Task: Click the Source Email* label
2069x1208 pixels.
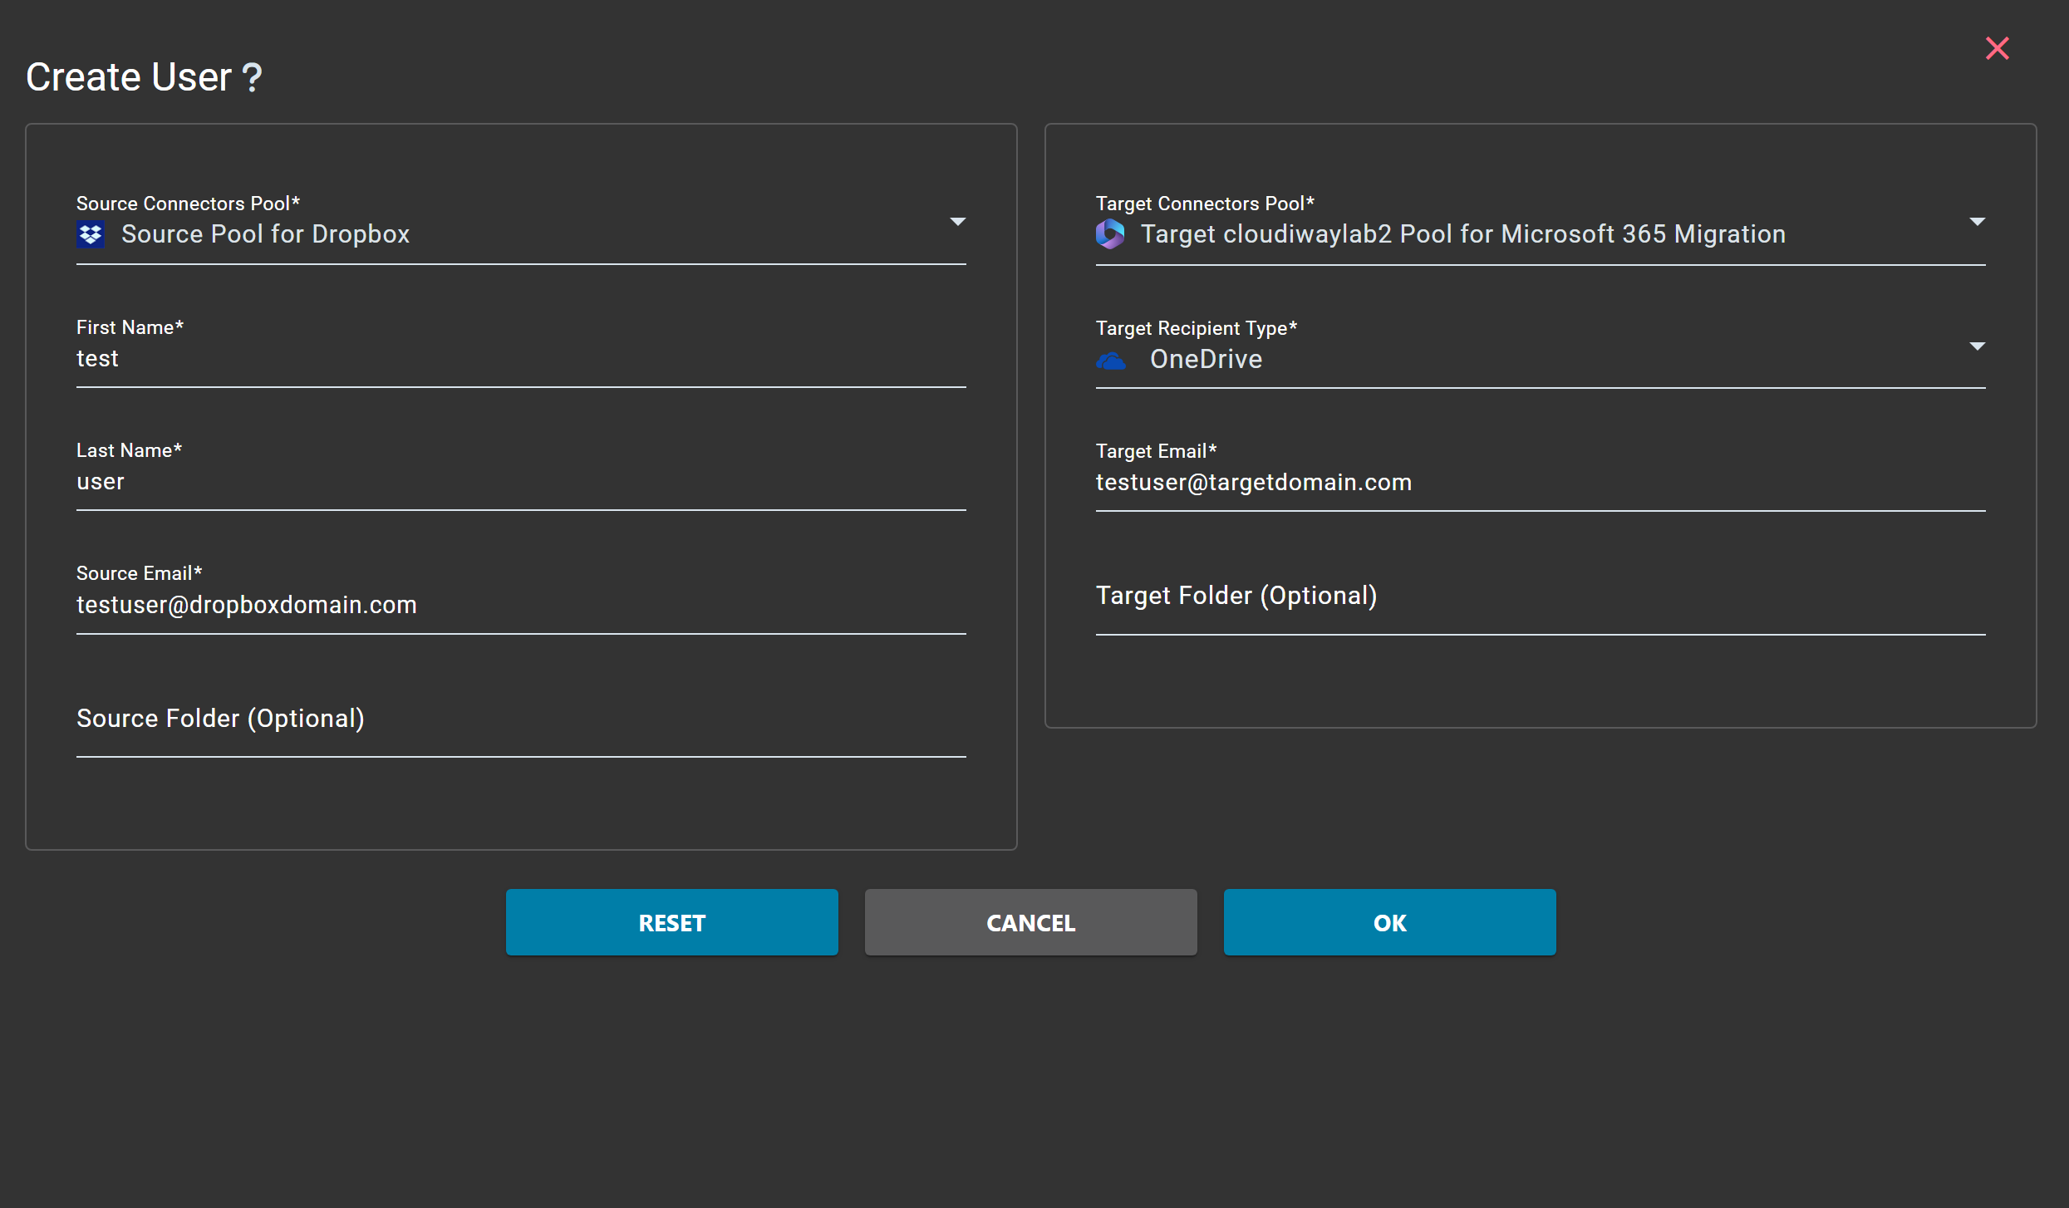Action: [139, 573]
